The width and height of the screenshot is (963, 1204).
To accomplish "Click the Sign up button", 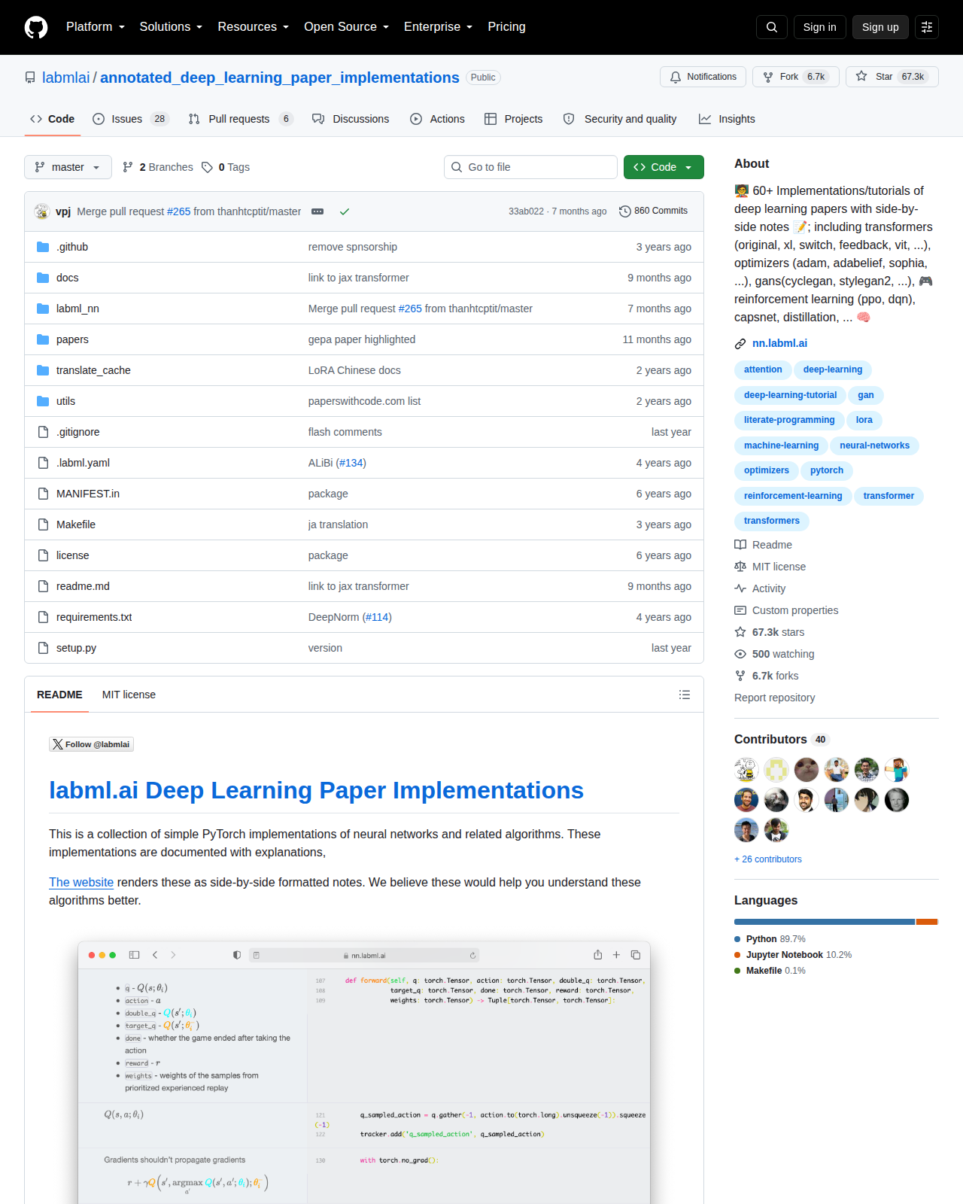I will click(880, 27).
